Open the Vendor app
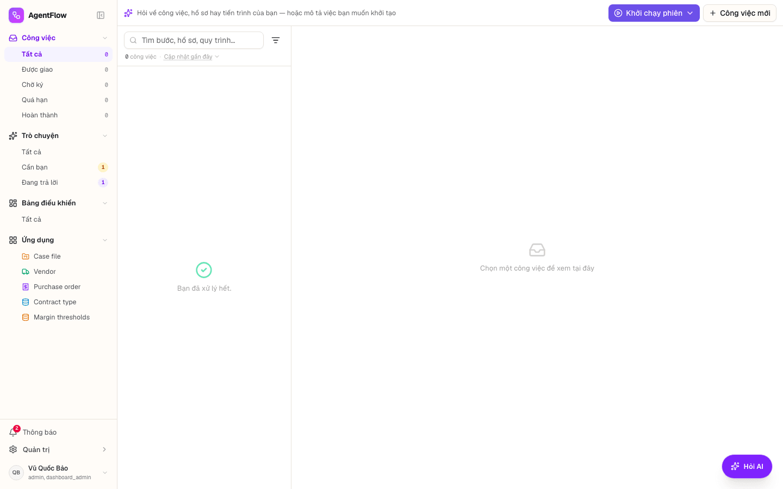783x489 pixels. (58, 272)
